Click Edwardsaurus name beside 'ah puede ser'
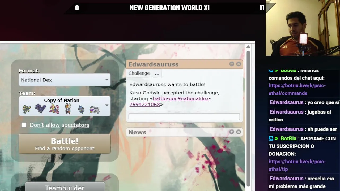 point(286,129)
